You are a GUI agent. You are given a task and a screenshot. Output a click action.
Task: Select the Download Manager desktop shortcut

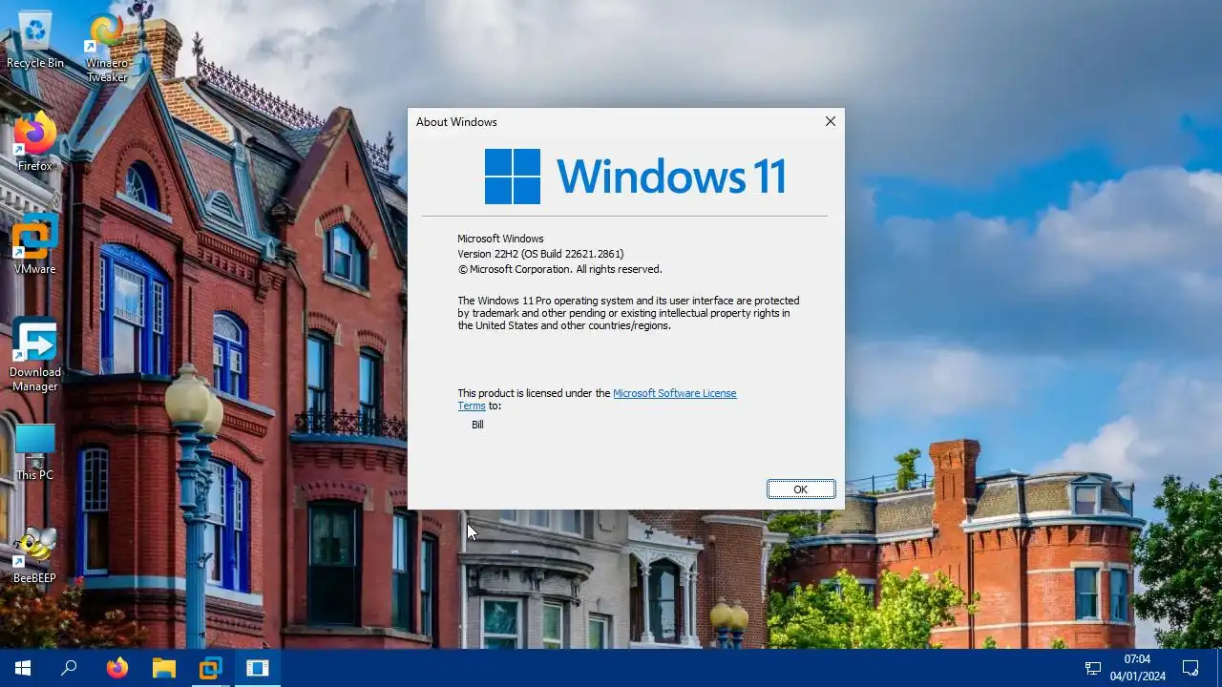(x=35, y=355)
